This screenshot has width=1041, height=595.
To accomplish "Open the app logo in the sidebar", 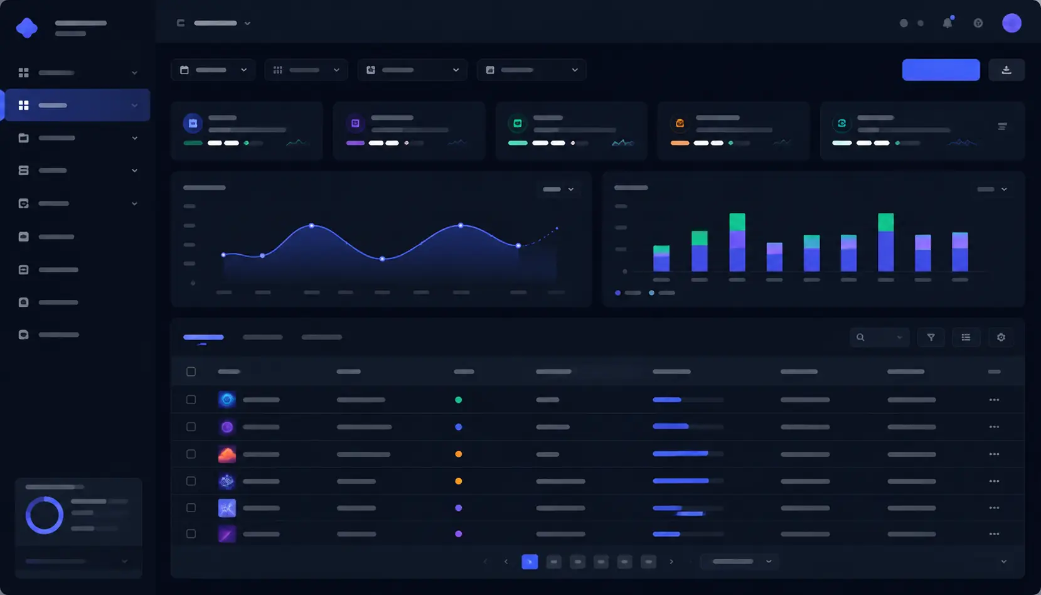I will point(26,28).
